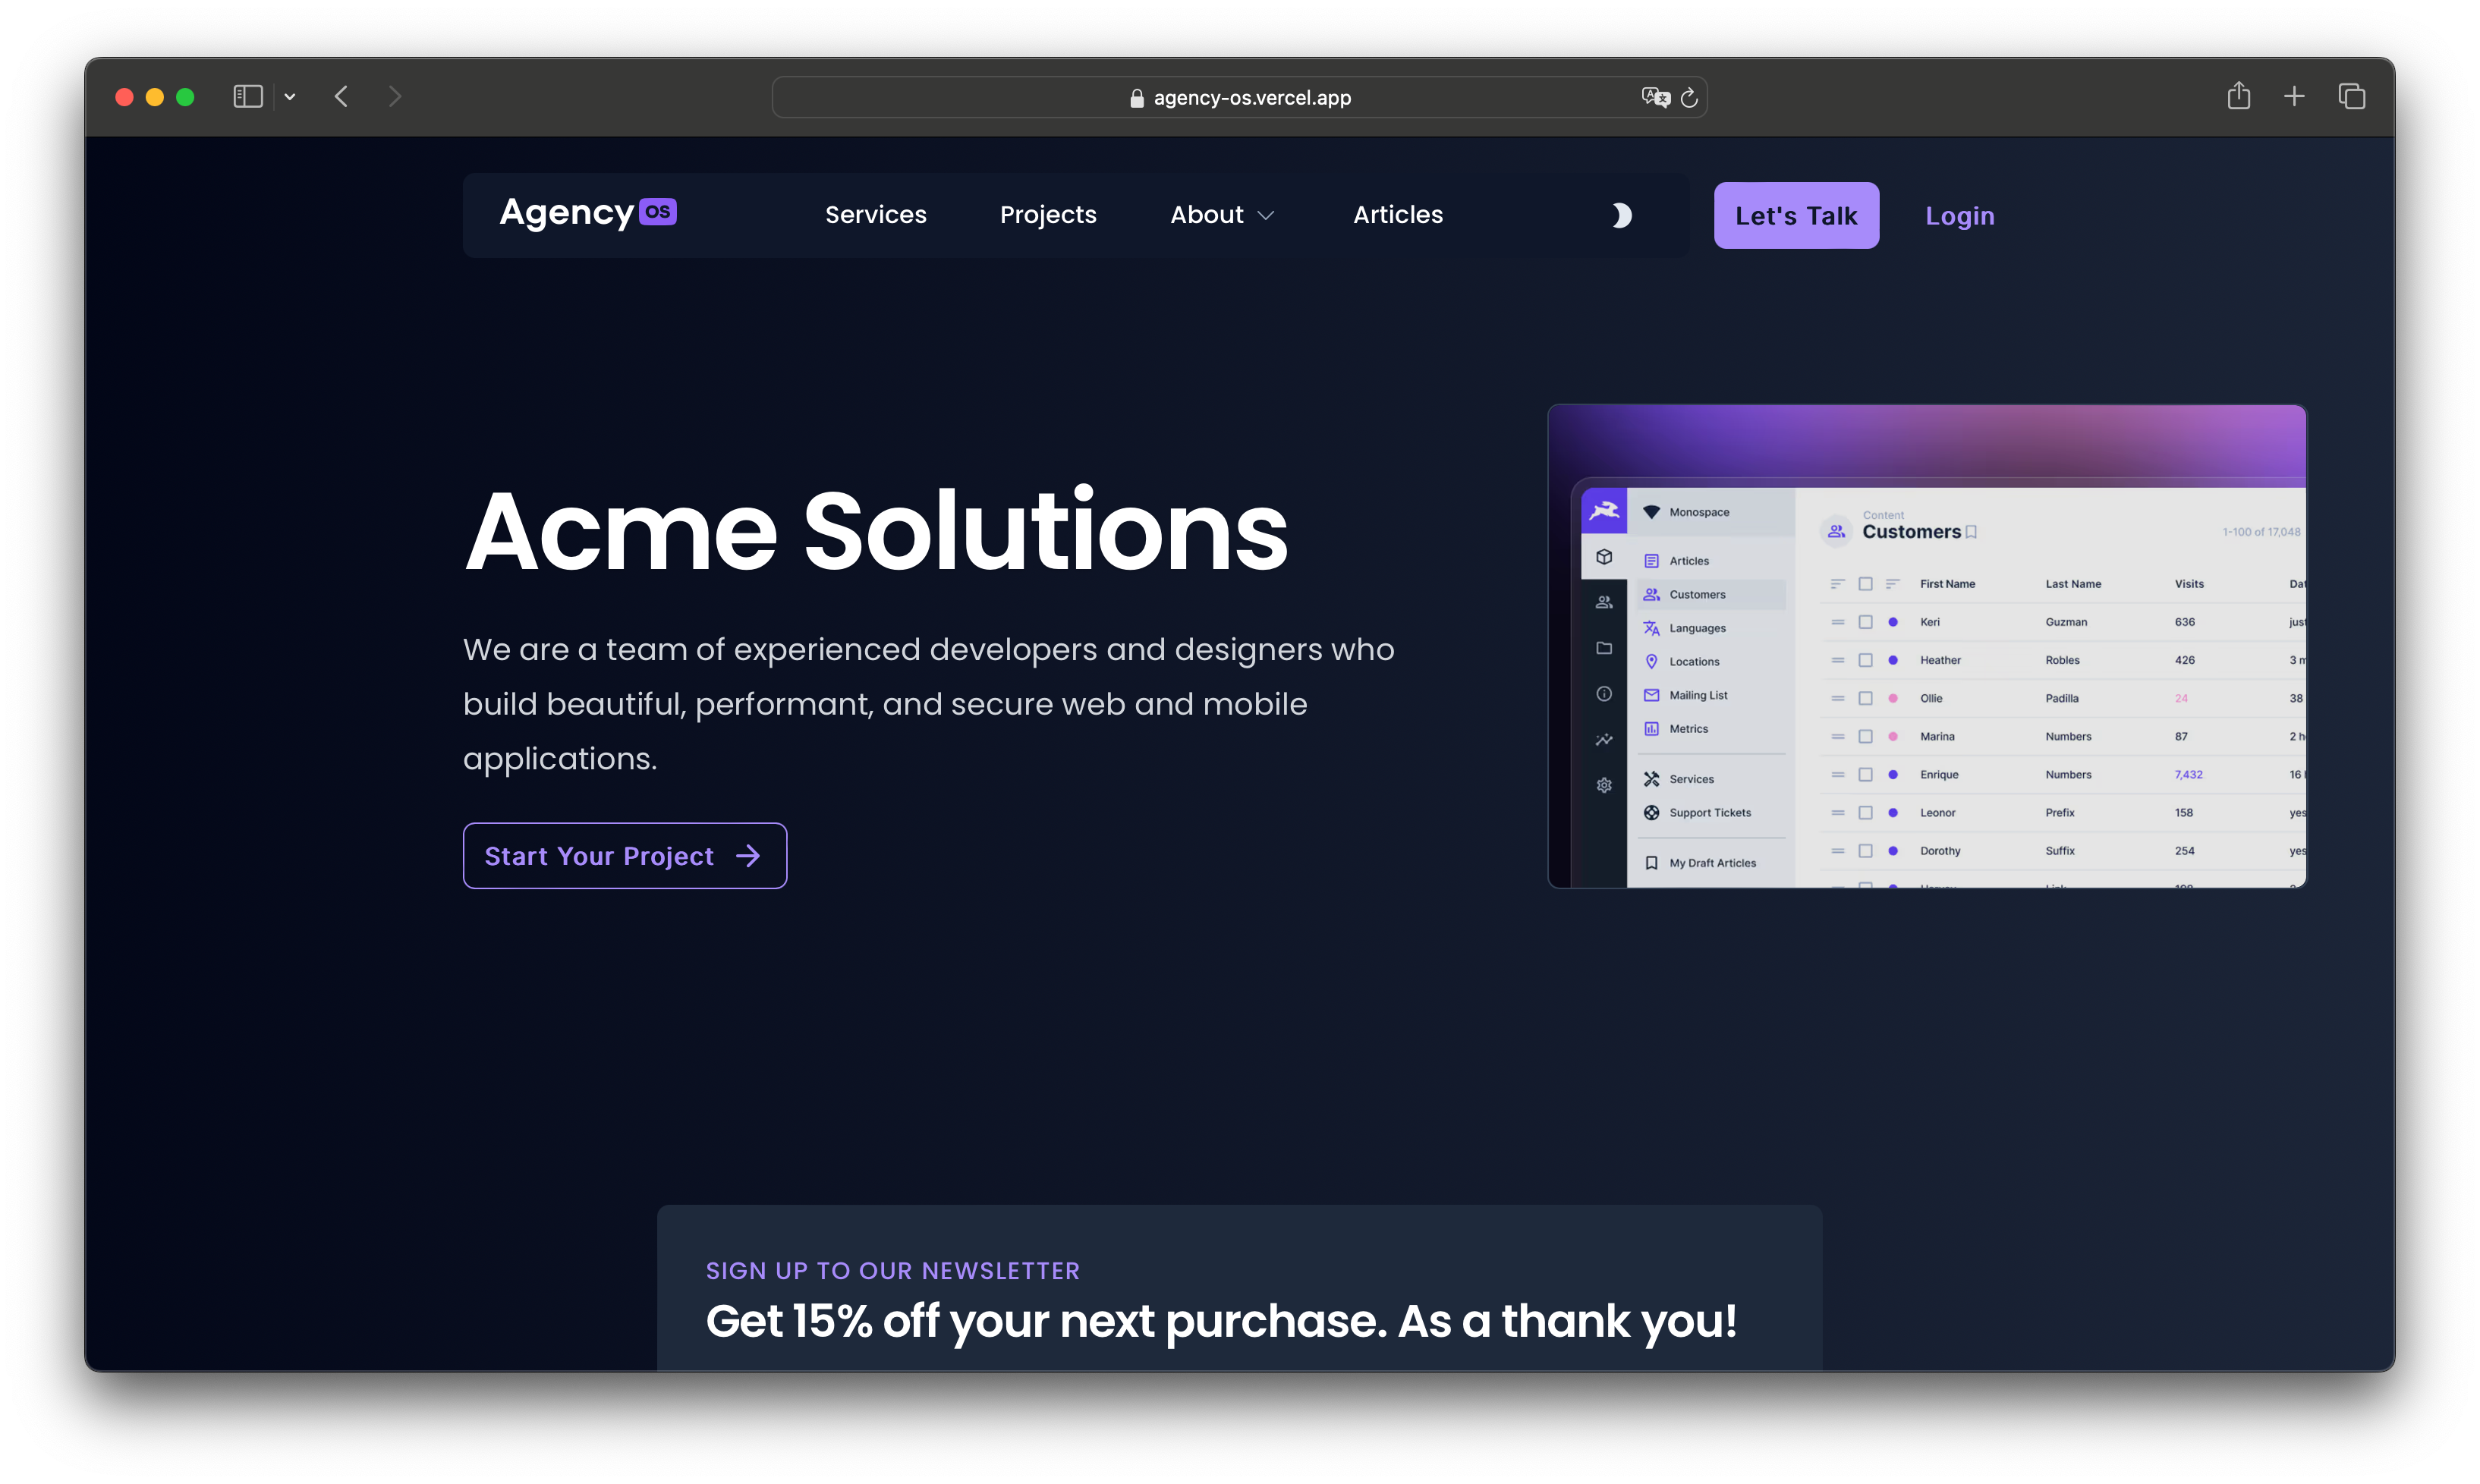Check the Heather Robles row checkbox

[x=1865, y=659]
